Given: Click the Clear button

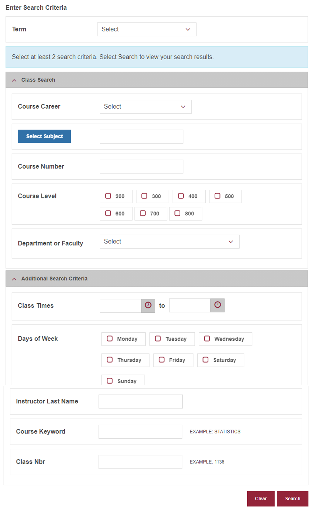Looking at the screenshot, I should coord(261,499).
